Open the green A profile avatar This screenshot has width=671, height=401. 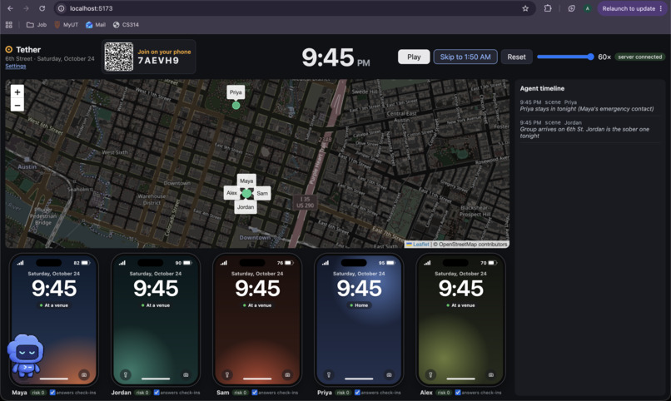(588, 8)
